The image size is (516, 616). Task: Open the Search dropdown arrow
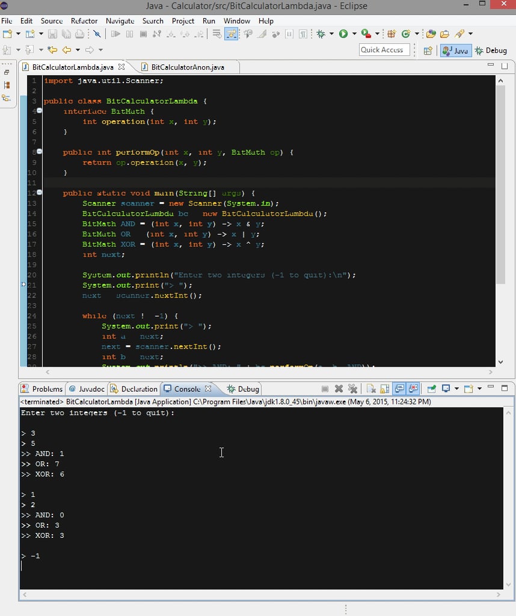pyautogui.click(x=470, y=34)
